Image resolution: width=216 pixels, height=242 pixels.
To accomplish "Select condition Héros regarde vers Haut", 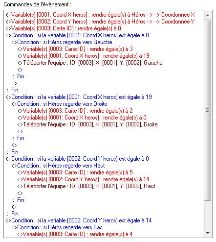I will coord(58,166).
